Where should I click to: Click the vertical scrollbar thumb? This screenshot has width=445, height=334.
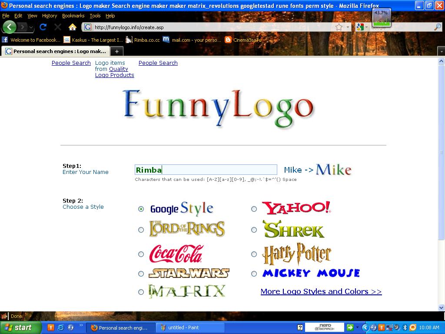click(x=442, y=152)
